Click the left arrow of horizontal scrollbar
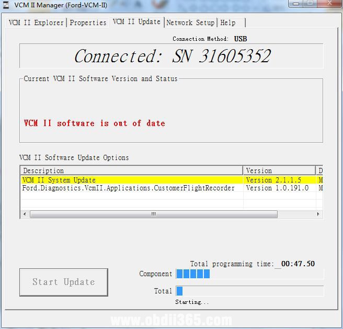The width and height of the screenshot is (343, 329). [25, 214]
